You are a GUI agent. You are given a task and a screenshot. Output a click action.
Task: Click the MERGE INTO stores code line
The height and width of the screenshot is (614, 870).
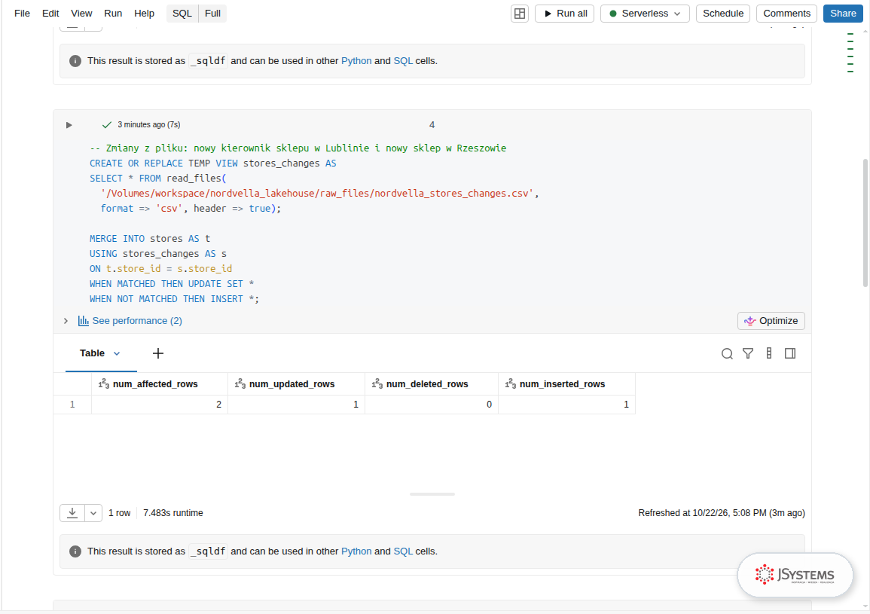[x=150, y=239]
